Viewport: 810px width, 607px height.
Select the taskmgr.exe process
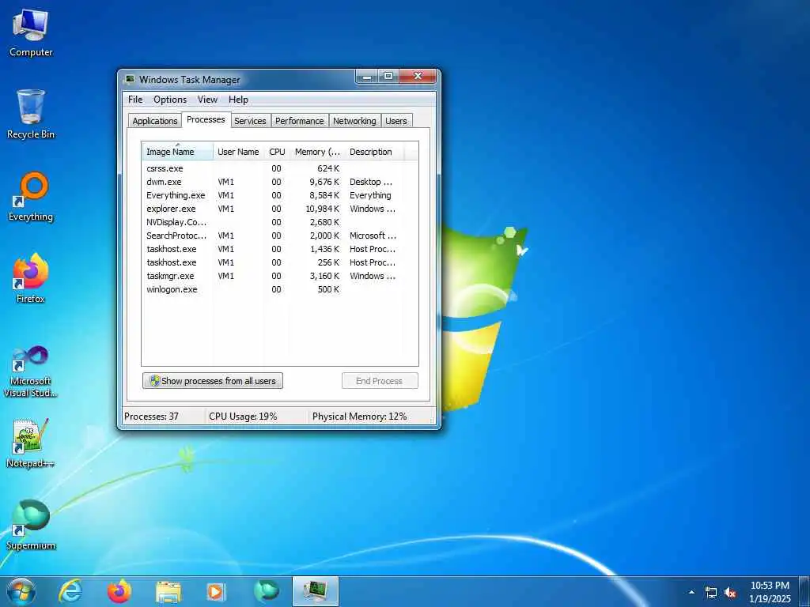click(279, 276)
